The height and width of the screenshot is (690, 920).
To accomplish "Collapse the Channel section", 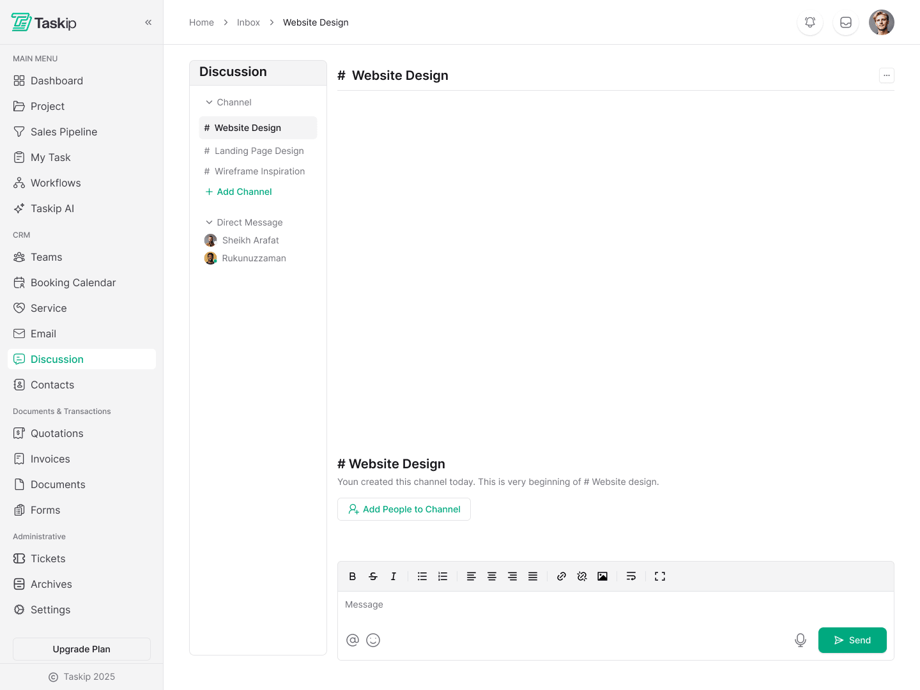I will (x=209, y=102).
